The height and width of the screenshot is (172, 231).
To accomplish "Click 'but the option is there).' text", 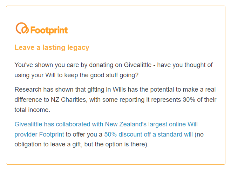I will (x=116, y=144).
